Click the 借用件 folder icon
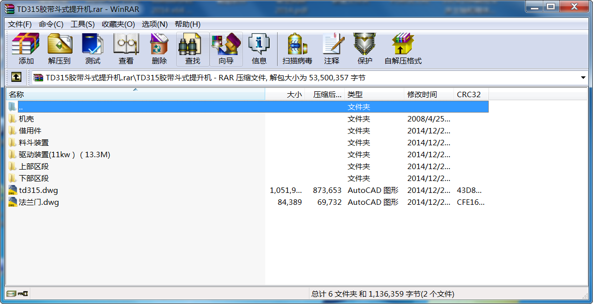This screenshot has height=304, width=593. click(x=12, y=130)
